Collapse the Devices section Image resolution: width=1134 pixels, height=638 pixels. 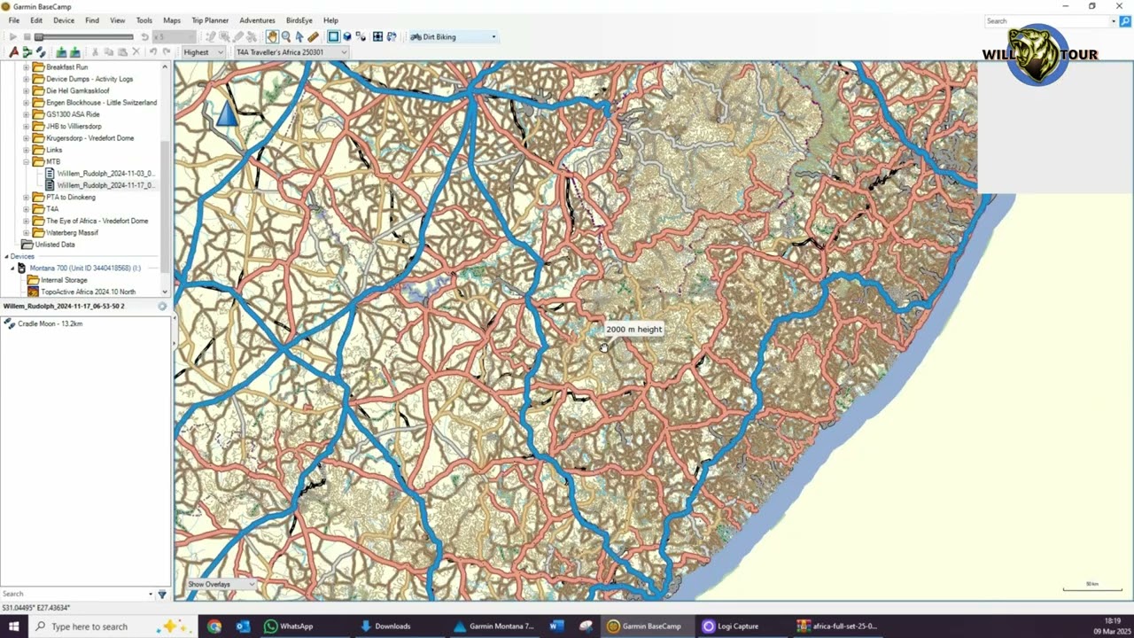(x=5, y=256)
